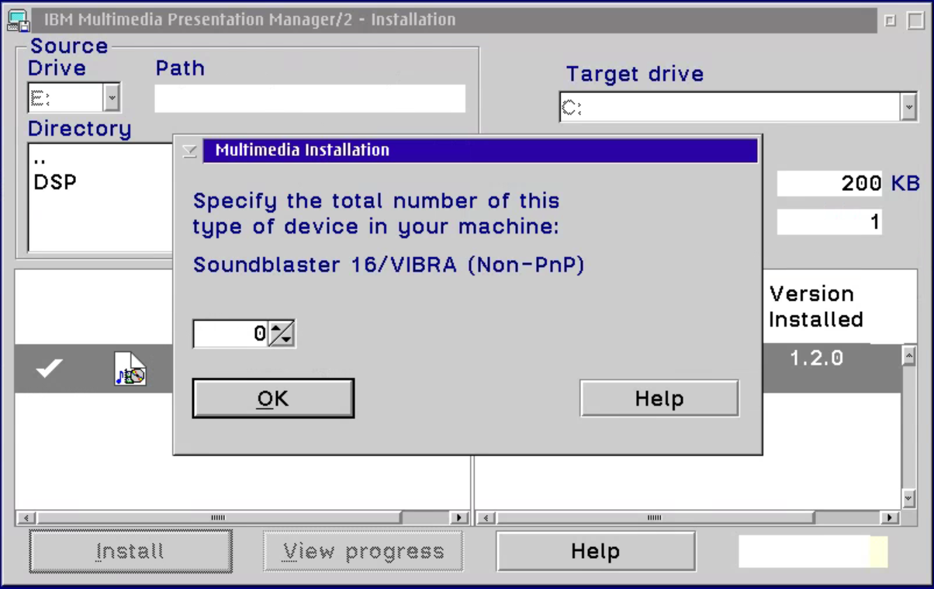934x589 pixels.
Task: Toggle the checkmark on the selected feature row
Action: [x=49, y=368]
